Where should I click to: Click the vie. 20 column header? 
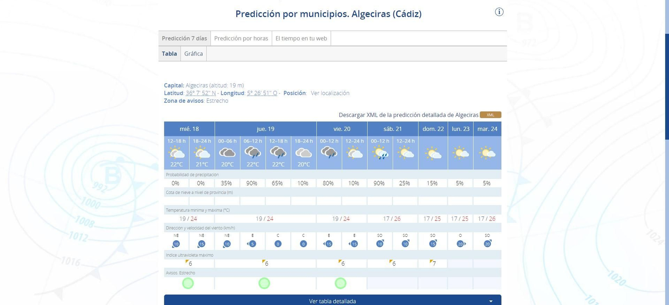pos(342,129)
